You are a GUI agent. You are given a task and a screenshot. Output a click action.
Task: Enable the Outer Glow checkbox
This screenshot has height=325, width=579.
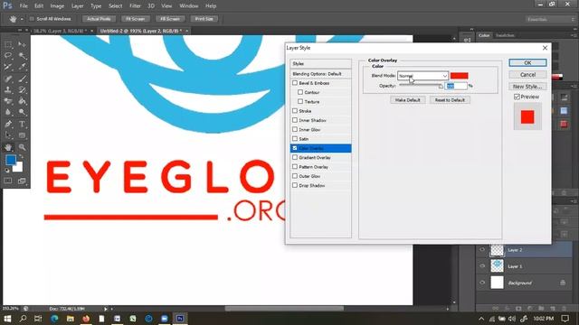point(295,176)
